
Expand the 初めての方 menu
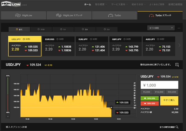(x=139, y=5)
